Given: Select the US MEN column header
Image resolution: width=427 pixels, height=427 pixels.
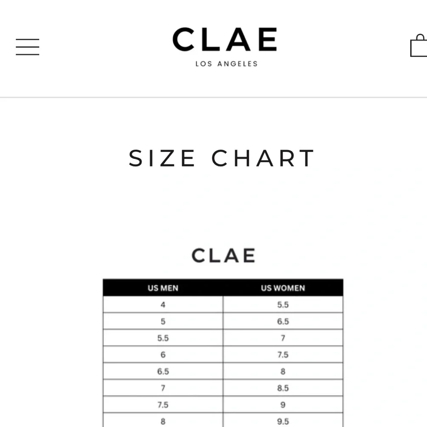Looking at the screenshot, I should coord(163,288).
